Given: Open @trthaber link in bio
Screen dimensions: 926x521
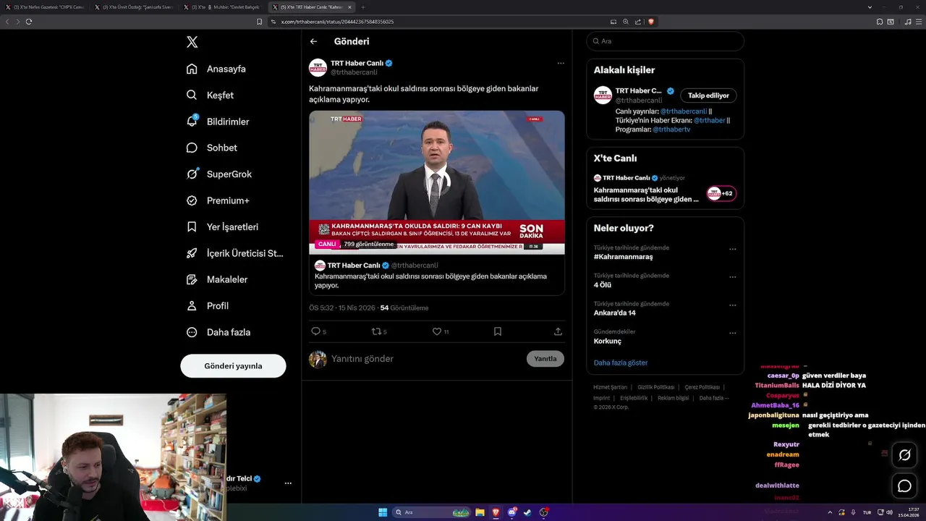Looking at the screenshot, I should tap(709, 120).
